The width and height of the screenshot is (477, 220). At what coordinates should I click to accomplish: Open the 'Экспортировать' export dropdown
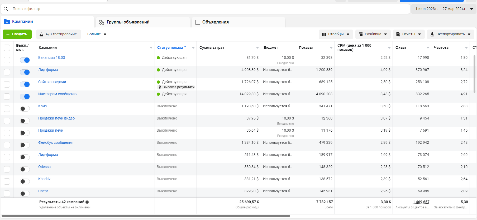click(x=451, y=34)
